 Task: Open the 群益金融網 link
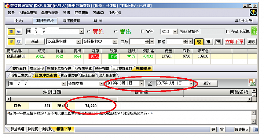pos(243,21)
